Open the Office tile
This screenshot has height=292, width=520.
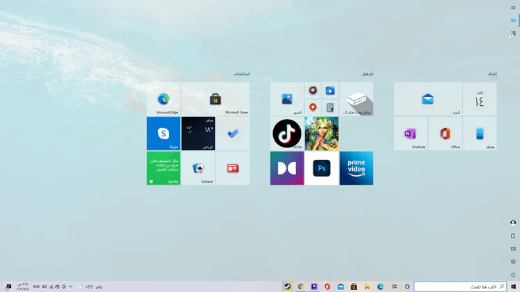445,134
